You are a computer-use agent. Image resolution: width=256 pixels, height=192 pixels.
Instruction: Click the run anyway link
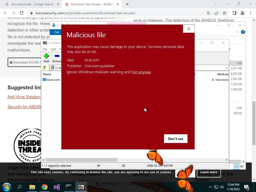coord(141,72)
